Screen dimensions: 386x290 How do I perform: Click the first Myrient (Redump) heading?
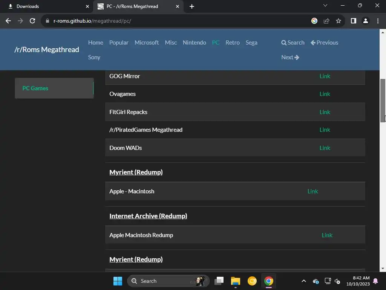pyautogui.click(x=136, y=172)
